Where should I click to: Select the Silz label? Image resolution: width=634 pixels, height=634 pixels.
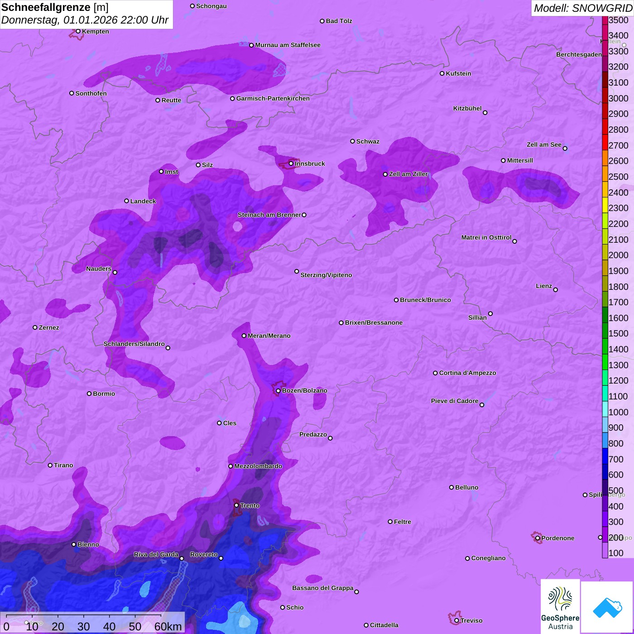pyautogui.click(x=207, y=165)
